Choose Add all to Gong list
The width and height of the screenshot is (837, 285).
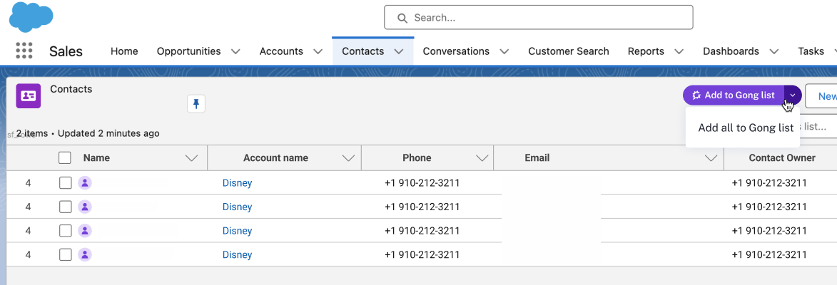tap(746, 128)
